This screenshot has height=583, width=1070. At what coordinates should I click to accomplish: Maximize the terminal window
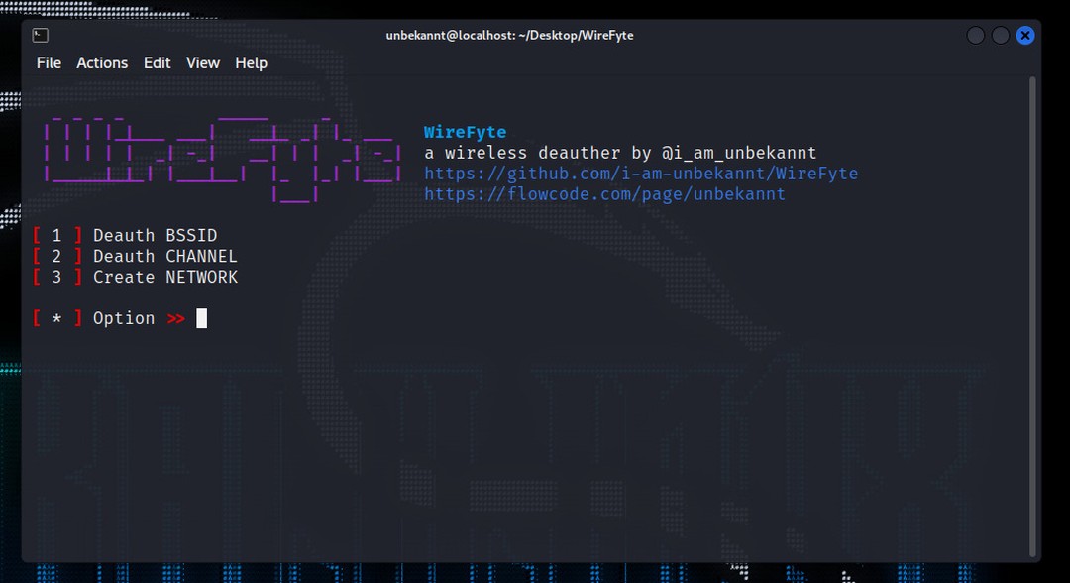click(1001, 35)
